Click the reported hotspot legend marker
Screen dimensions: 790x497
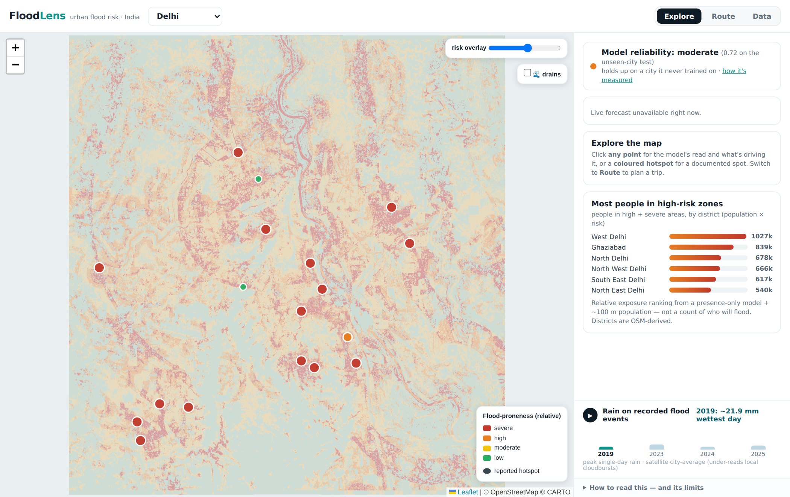(x=487, y=471)
